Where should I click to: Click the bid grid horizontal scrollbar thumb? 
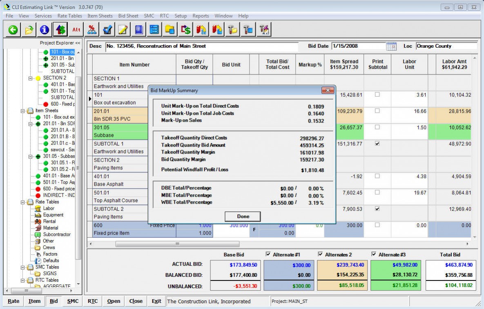pos(177,244)
